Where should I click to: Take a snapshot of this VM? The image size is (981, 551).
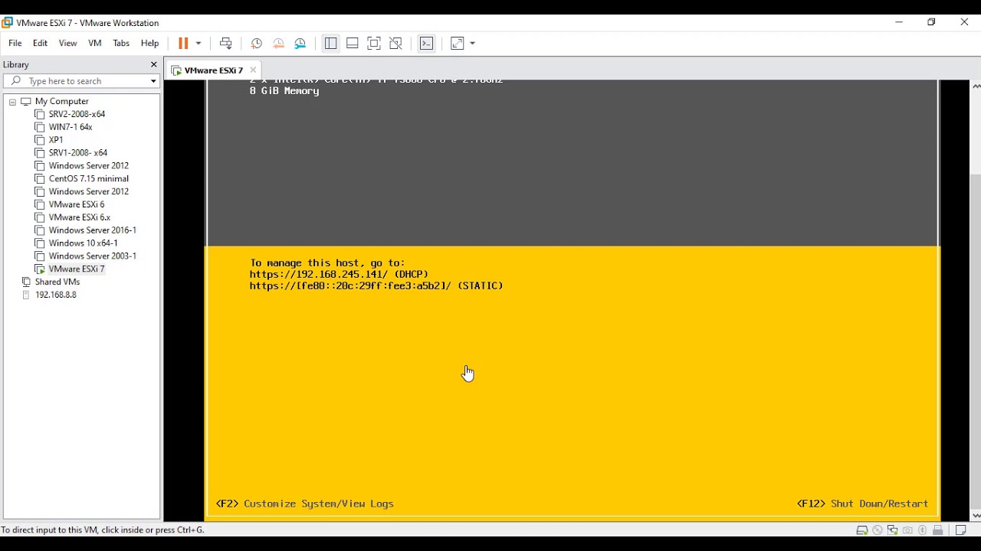coord(257,44)
